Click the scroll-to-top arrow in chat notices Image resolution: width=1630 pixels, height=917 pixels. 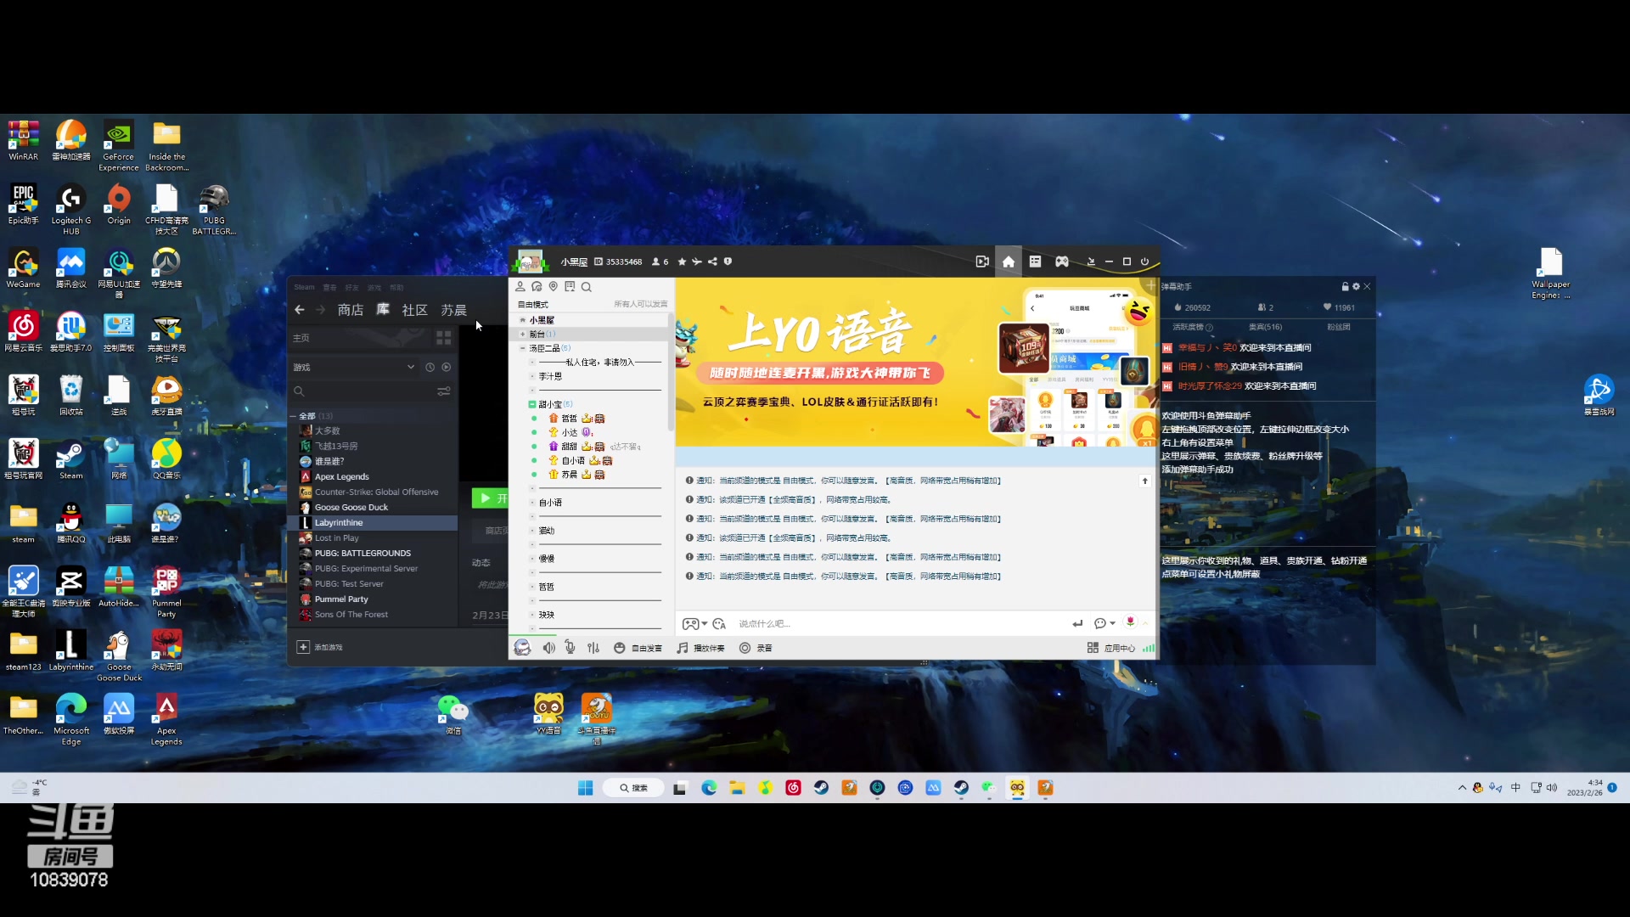click(1144, 481)
